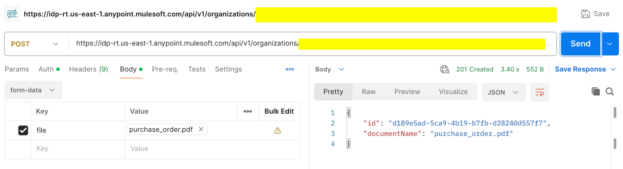Expand the Send button dropdown arrow
The image size is (623, 169).
pos(610,44)
